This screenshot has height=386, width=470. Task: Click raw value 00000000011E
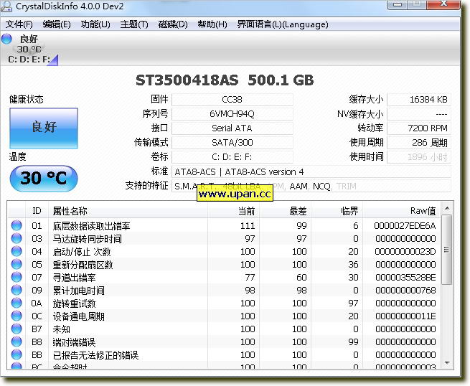point(405,316)
